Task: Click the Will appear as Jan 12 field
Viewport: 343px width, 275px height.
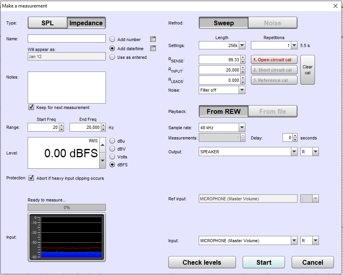Action: 67,57
